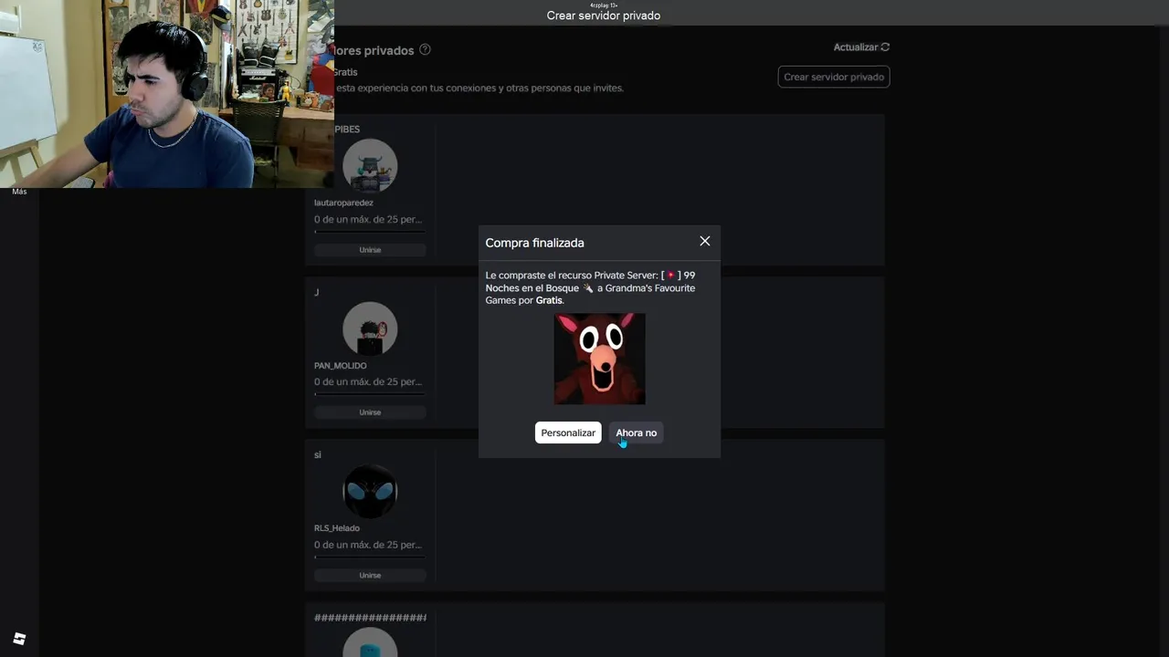Viewport: 1169px width, 657px height.
Task: Click the Ahora no button
Action: click(x=636, y=433)
